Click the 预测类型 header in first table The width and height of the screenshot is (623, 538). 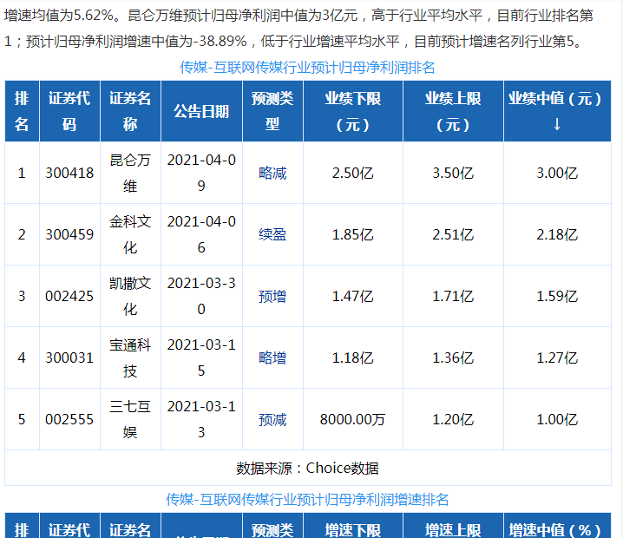[272, 111]
